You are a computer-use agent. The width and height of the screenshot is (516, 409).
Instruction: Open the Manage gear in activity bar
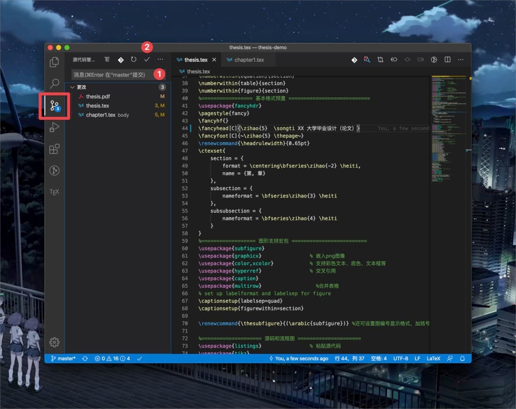coord(54,342)
